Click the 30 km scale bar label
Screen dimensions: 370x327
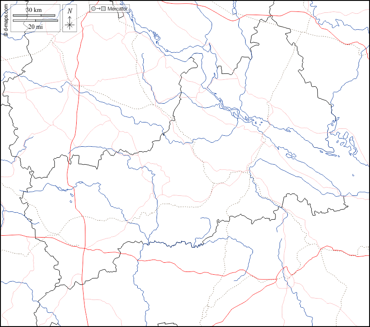tap(34, 10)
